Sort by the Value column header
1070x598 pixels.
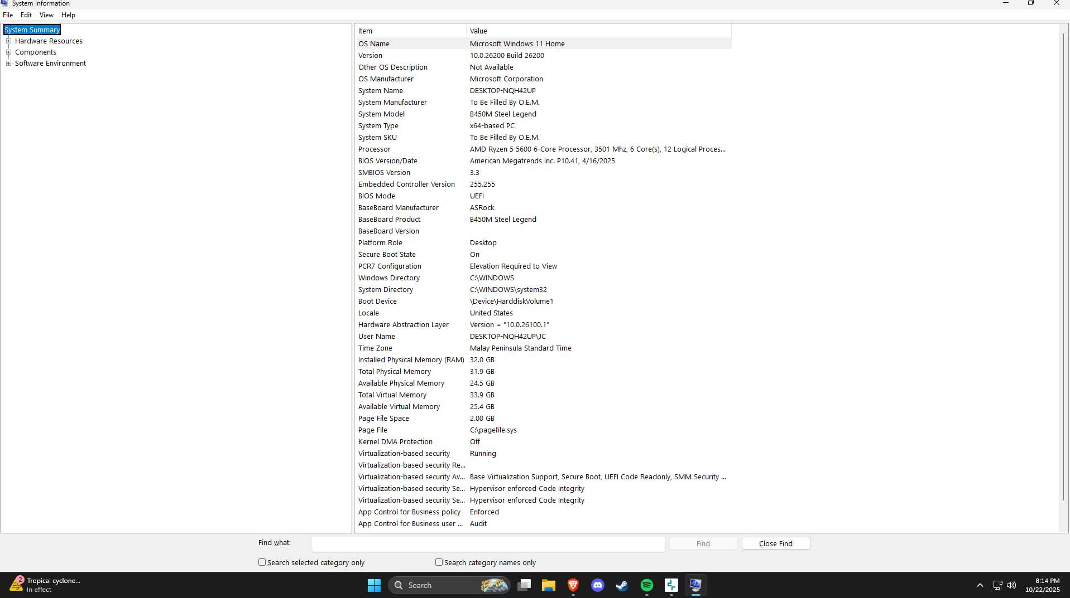pos(598,31)
